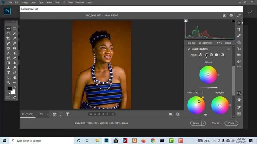The image size is (257, 144).
Task: Collapse Photoshop toolbar double arrows
Action: point(13,22)
